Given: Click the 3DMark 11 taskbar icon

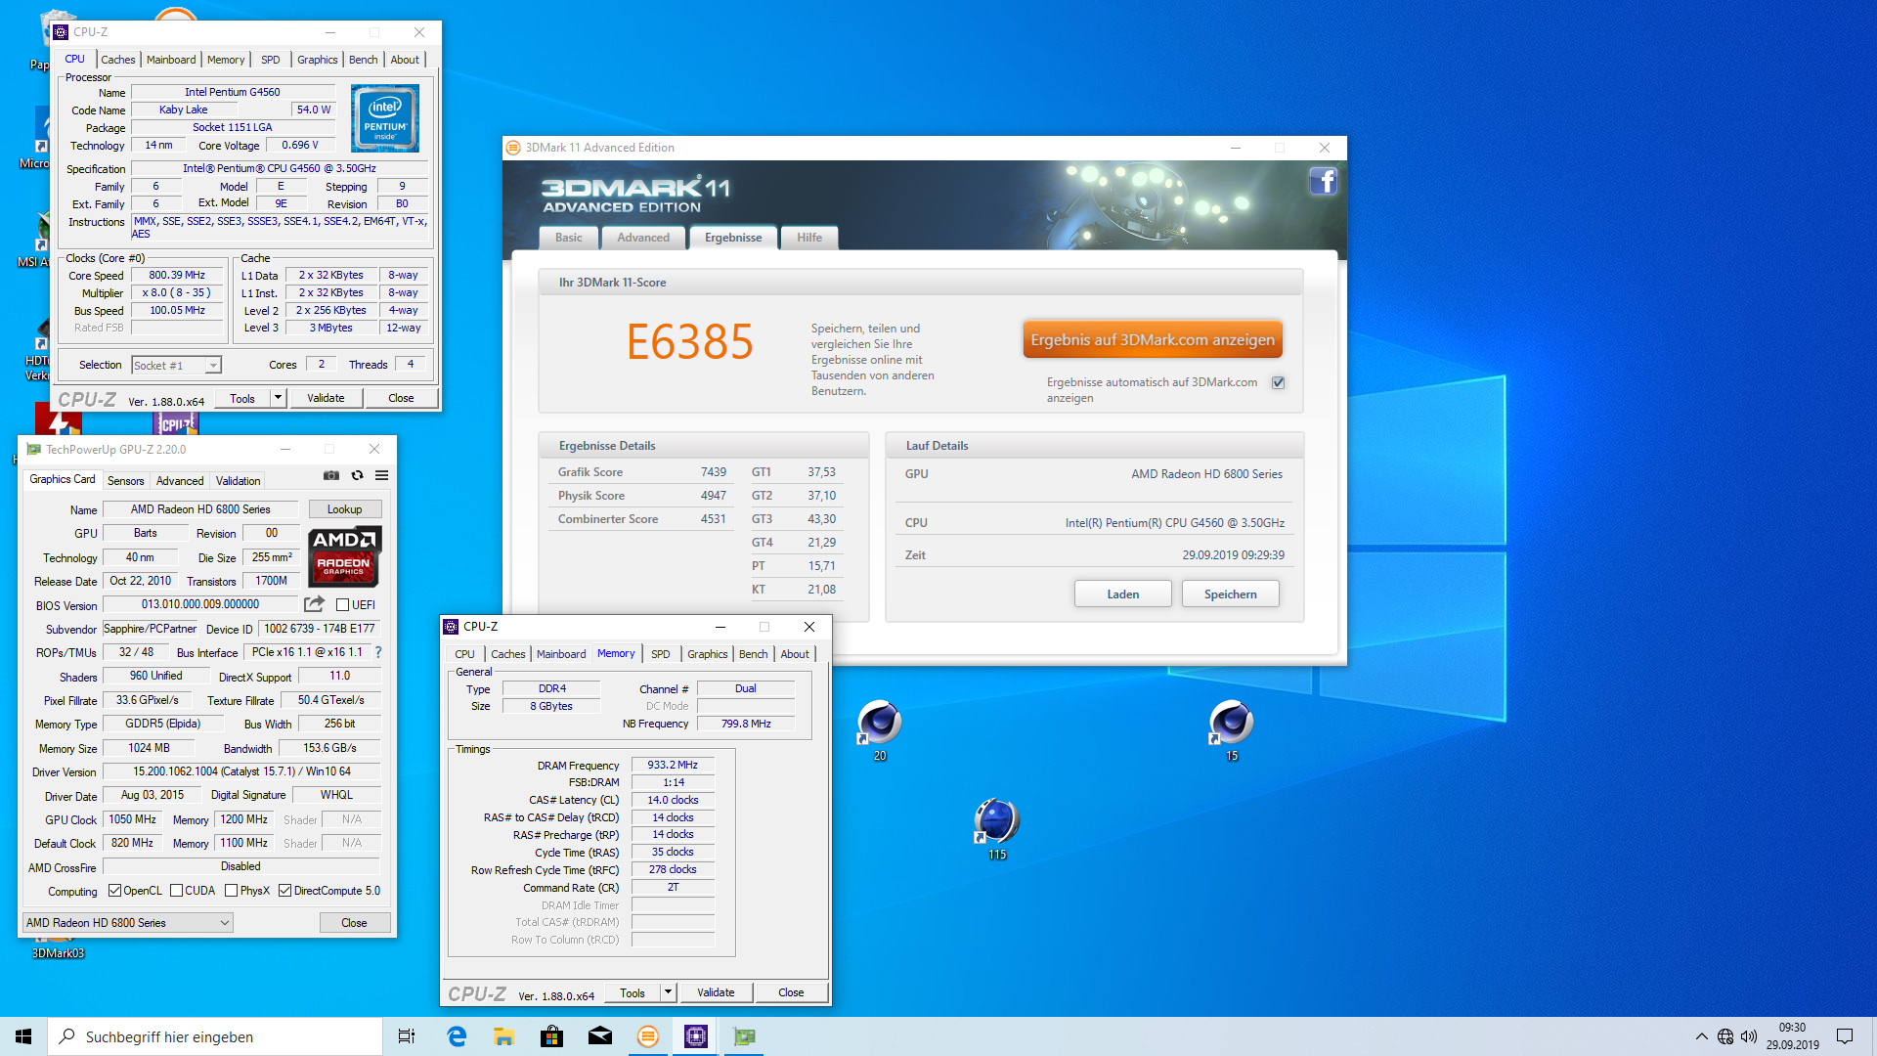Looking at the screenshot, I should point(647,1036).
